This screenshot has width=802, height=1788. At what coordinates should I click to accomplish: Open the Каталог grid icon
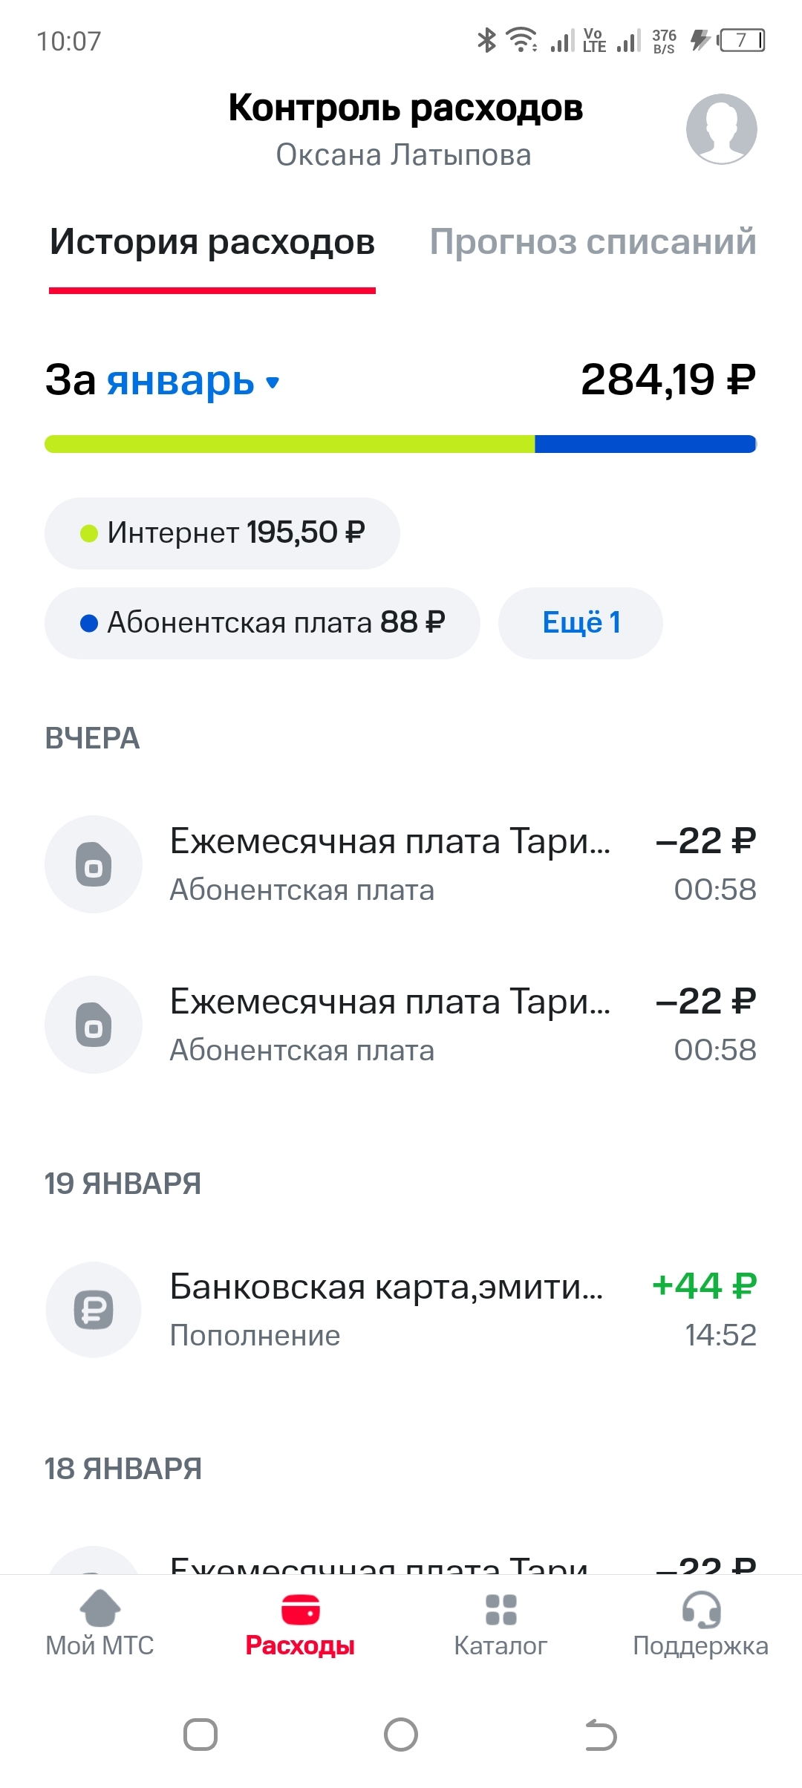pyautogui.click(x=501, y=1610)
